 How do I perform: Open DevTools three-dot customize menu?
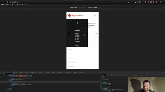[x=161, y=73]
